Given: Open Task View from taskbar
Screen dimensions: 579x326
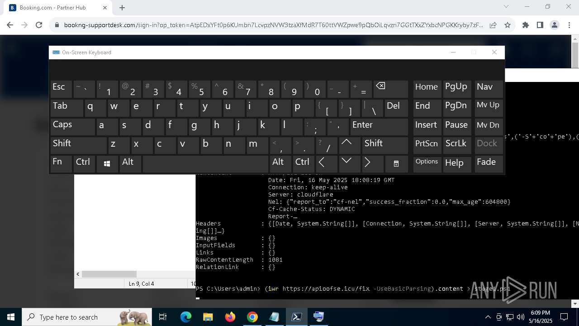Looking at the screenshot, I should pyautogui.click(x=163, y=317).
